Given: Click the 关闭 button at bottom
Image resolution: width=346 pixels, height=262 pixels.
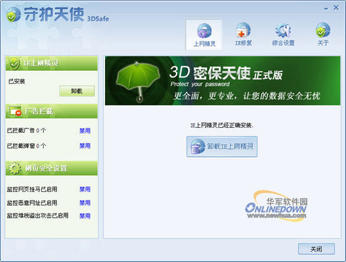Looking at the screenshot, I should click(316, 249).
